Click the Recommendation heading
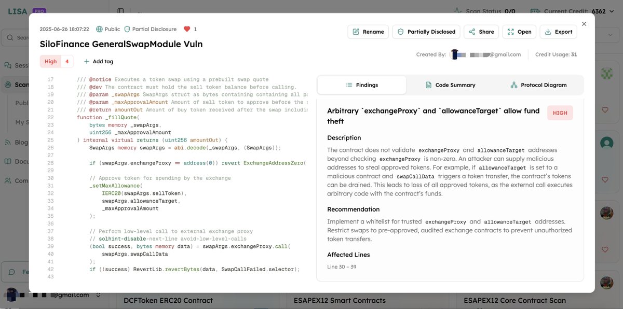 (353, 209)
